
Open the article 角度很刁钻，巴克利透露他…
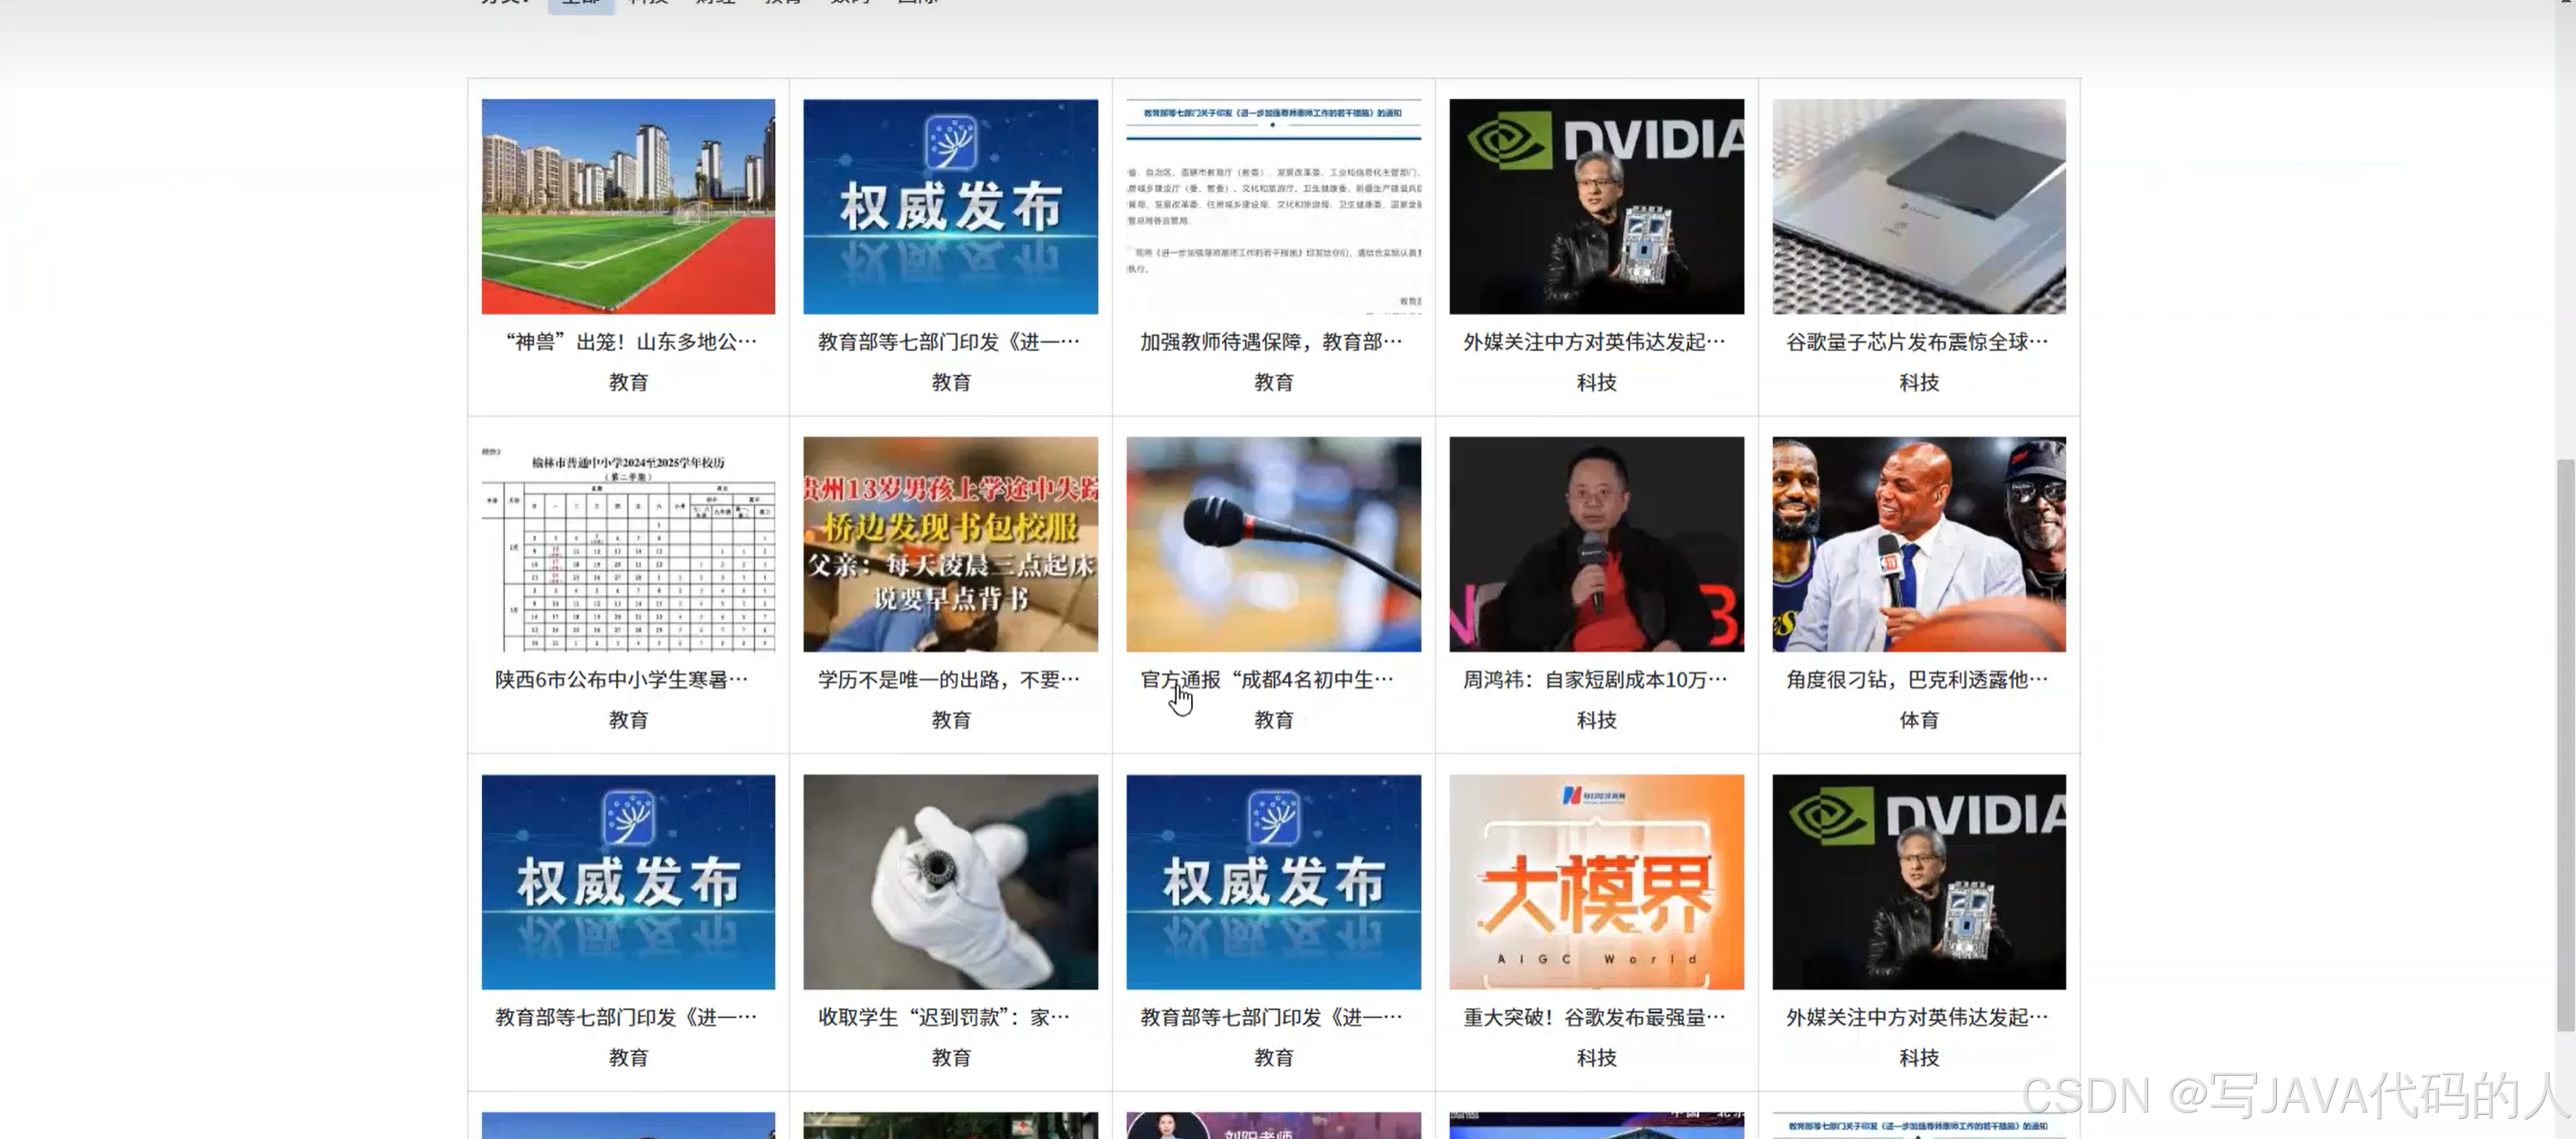[1917, 680]
